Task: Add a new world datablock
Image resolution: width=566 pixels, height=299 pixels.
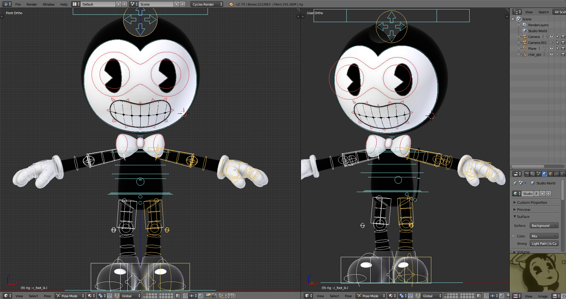Action: (x=542, y=194)
